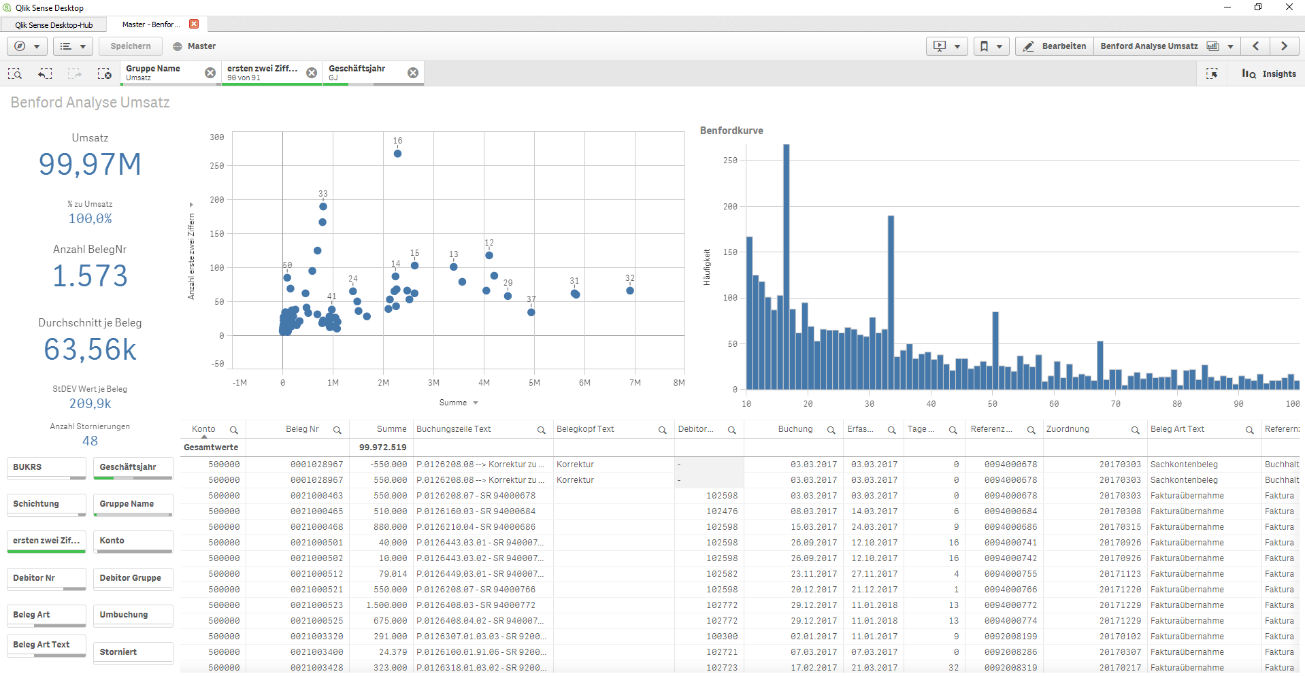Expand the scatter plot y-axis arrow

[191, 205]
